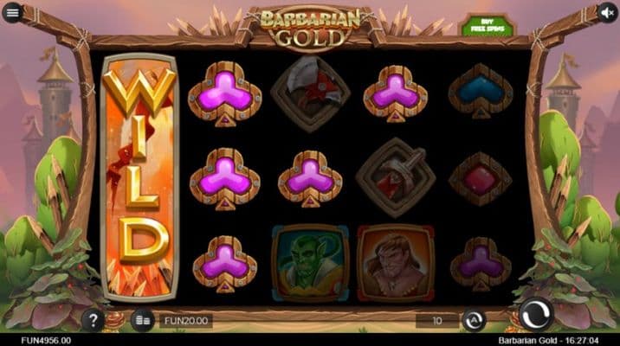Open the help question mark icon
The image size is (620, 346).
pos(93,320)
